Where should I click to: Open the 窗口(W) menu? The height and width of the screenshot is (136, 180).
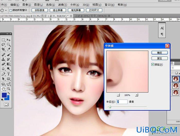coord(109,5)
